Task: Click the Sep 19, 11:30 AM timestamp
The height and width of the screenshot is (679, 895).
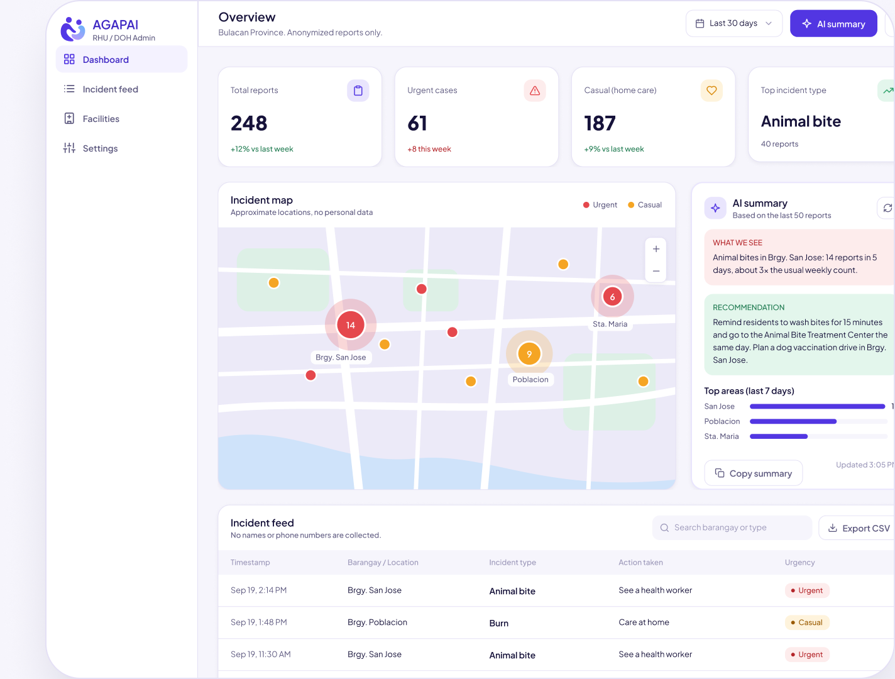Action: coord(261,654)
